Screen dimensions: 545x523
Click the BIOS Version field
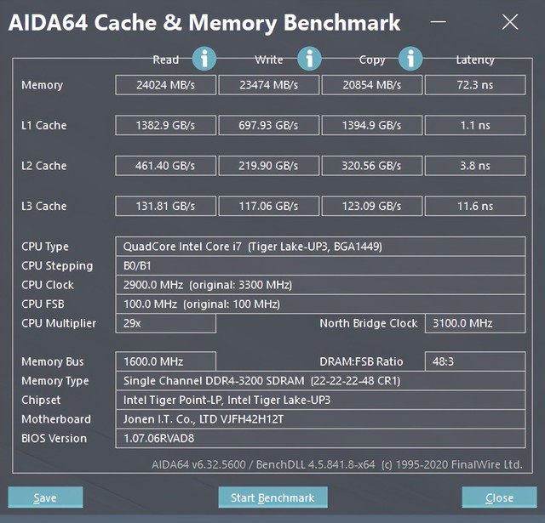click(320, 438)
